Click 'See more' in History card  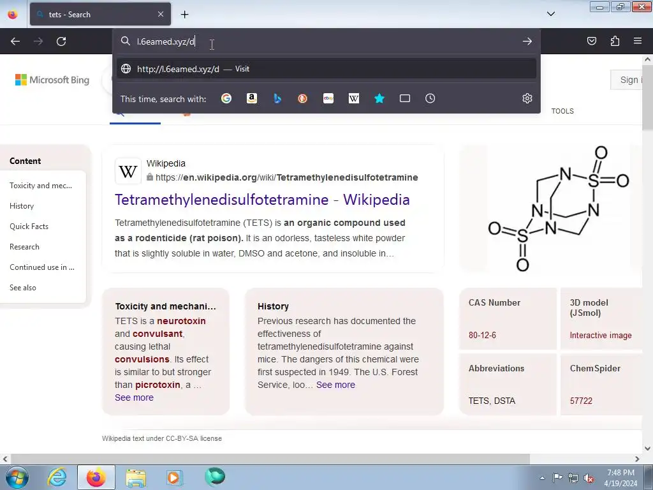point(335,385)
